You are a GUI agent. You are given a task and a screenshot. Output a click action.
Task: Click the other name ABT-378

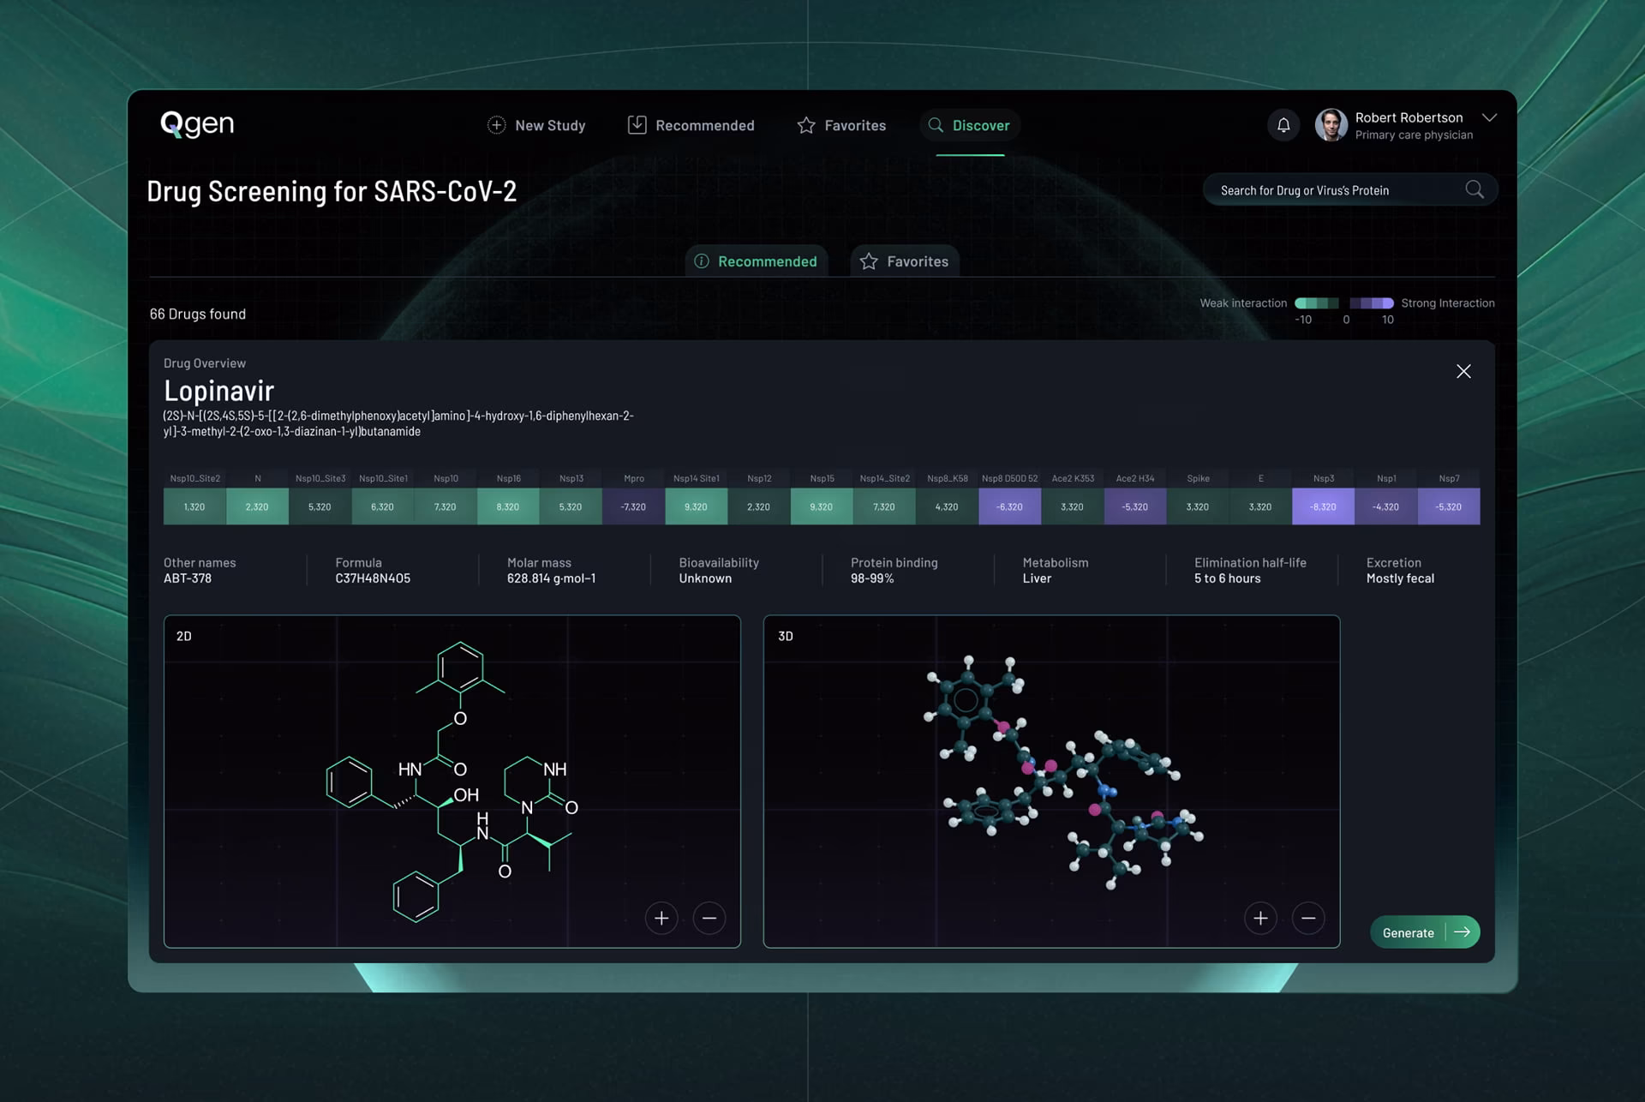(x=188, y=578)
